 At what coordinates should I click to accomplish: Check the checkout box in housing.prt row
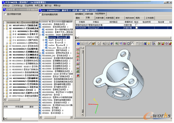pyautogui.click(x=137, y=28)
